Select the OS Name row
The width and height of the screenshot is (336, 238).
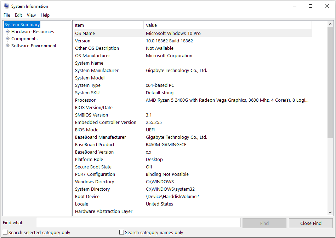[x=193, y=33]
